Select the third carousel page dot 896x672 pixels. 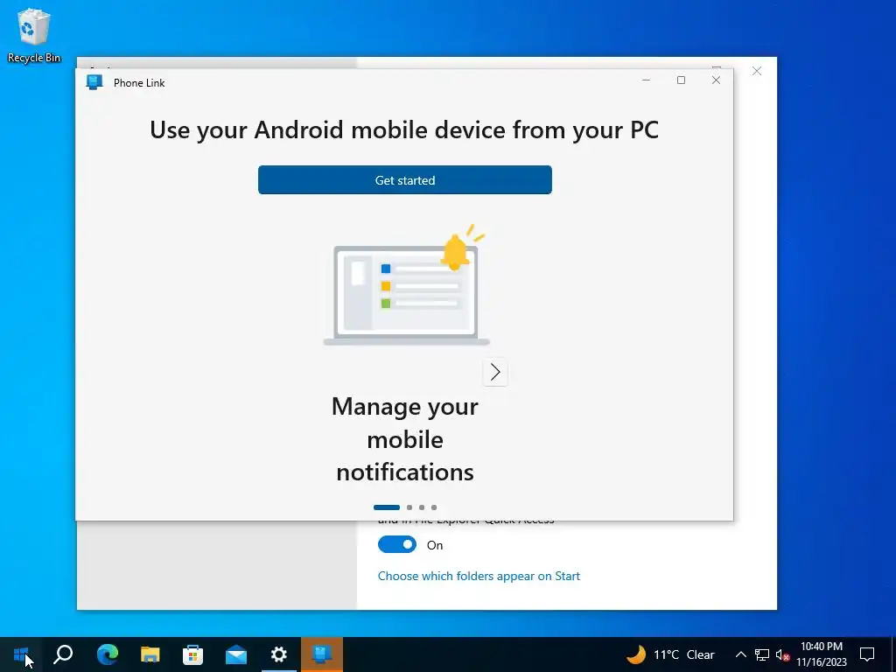[x=422, y=507]
